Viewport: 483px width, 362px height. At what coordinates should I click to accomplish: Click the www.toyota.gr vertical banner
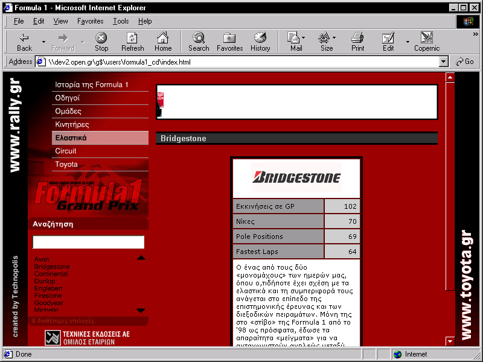[x=467, y=285]
